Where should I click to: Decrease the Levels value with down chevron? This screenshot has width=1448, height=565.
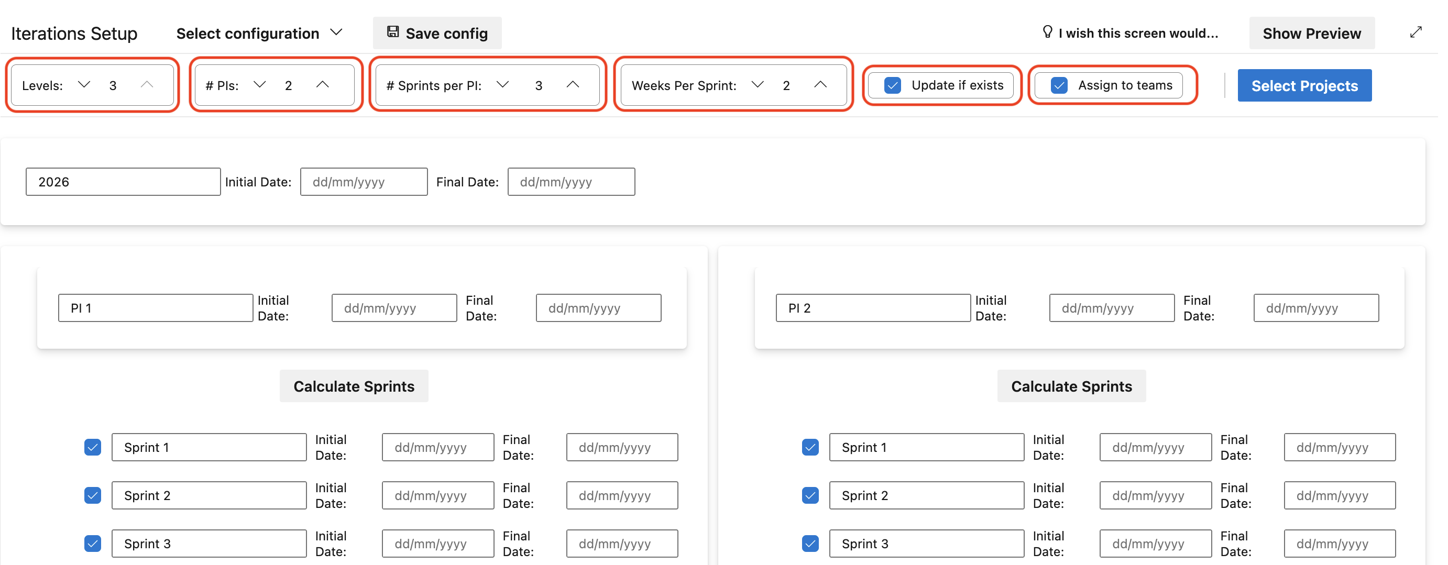(84, 85)
